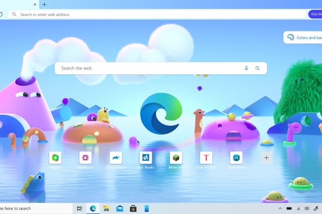
Task: Click the microphone voice search icon
Action: click(246, 68)
